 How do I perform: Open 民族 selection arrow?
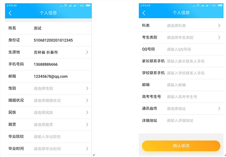(x=87, y=113)
